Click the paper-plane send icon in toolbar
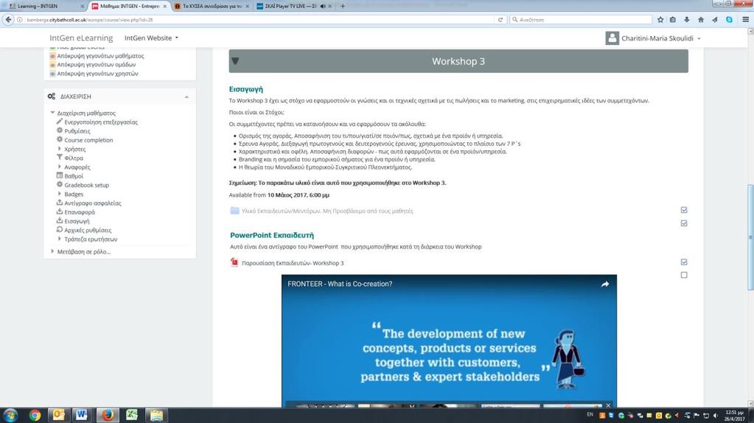754x423 pixels. (715, 20)
